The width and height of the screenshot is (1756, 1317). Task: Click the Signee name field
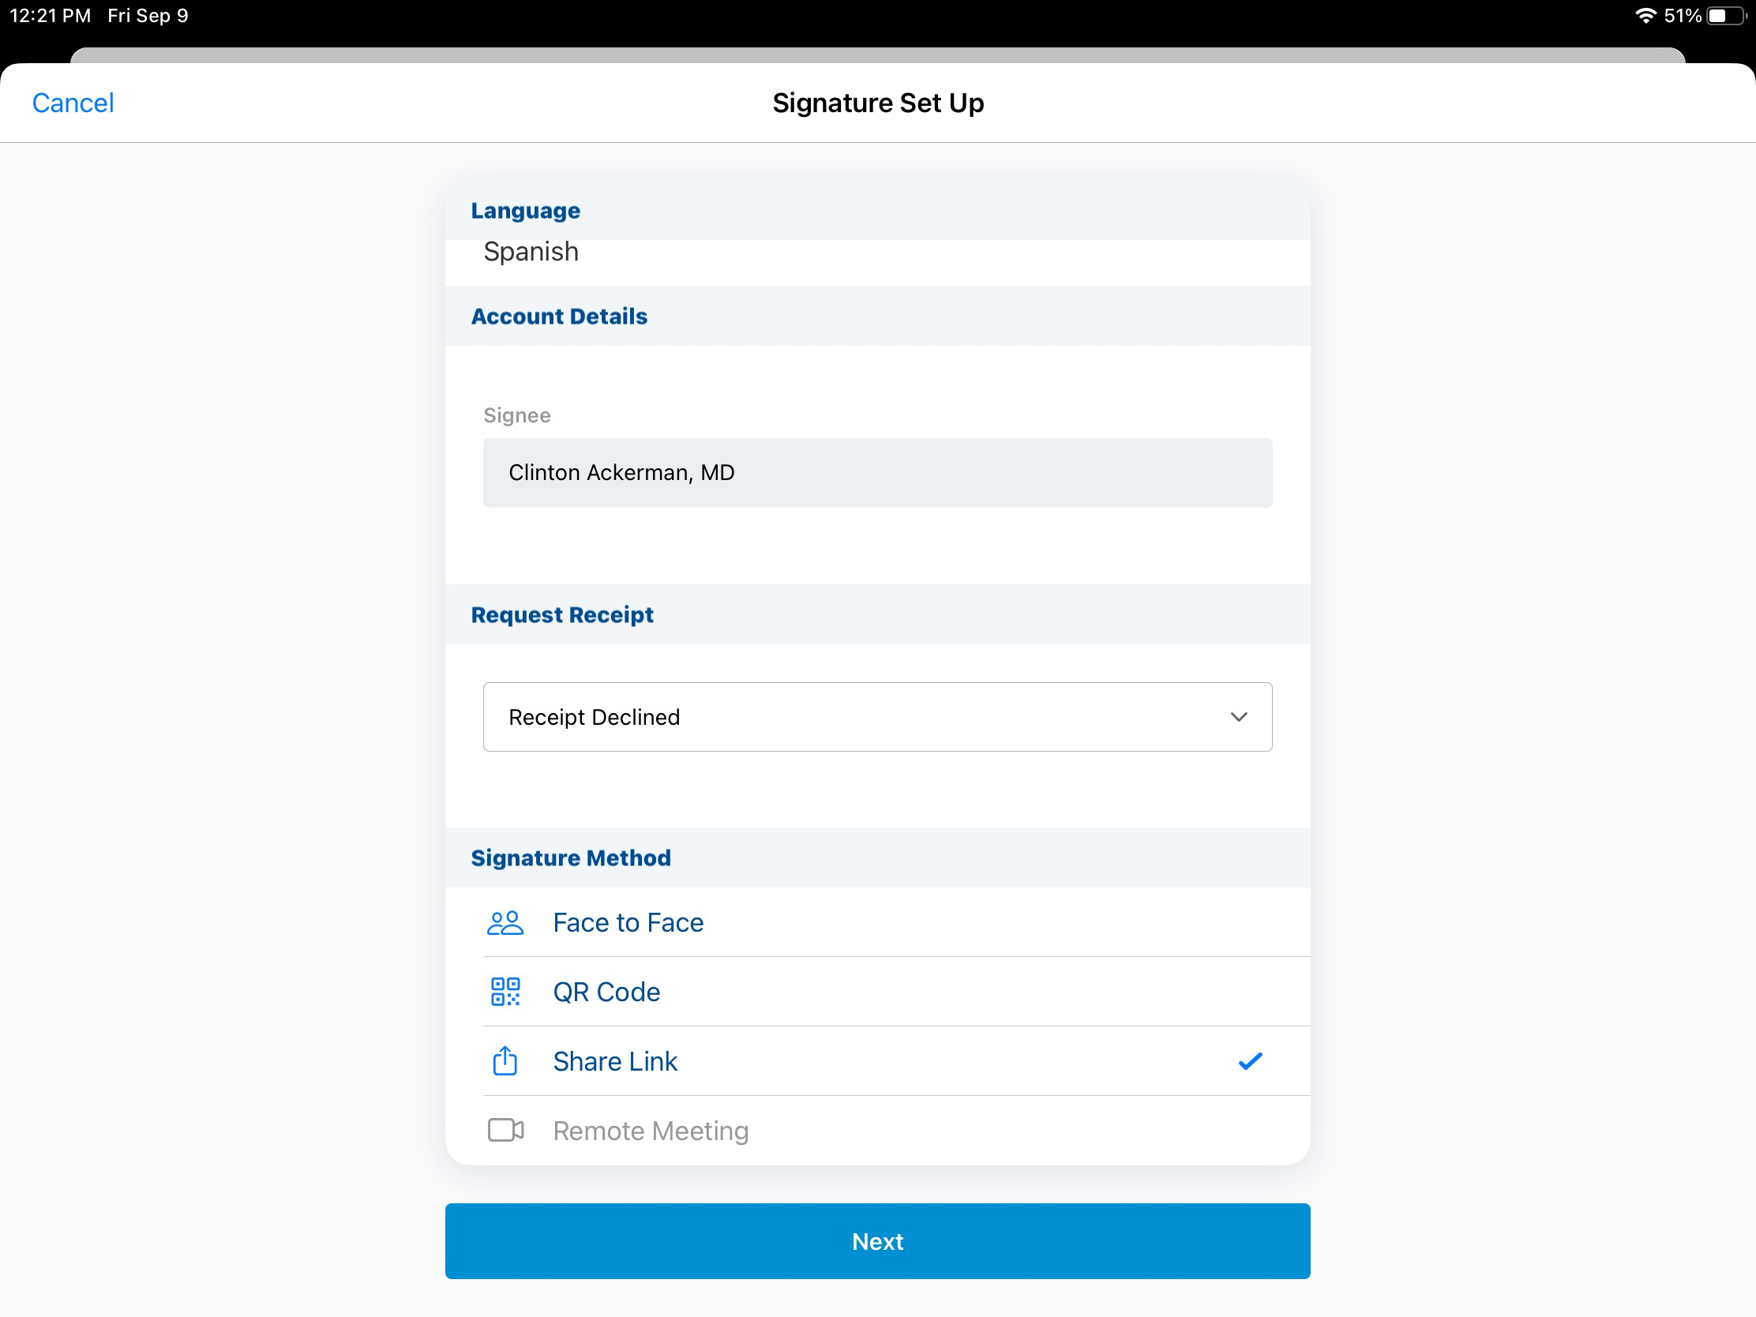click(876, 472)
